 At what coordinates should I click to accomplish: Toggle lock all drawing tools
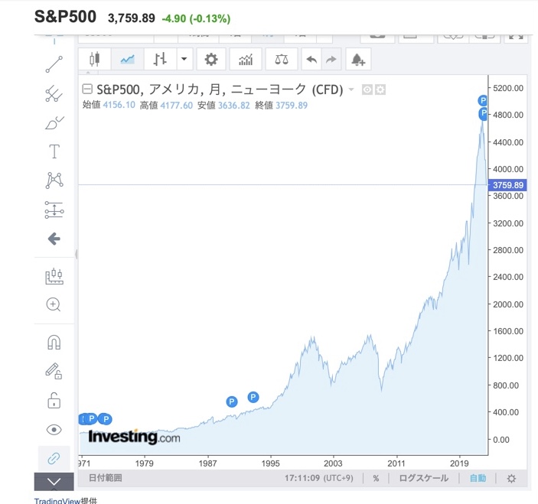coord(54,401)
